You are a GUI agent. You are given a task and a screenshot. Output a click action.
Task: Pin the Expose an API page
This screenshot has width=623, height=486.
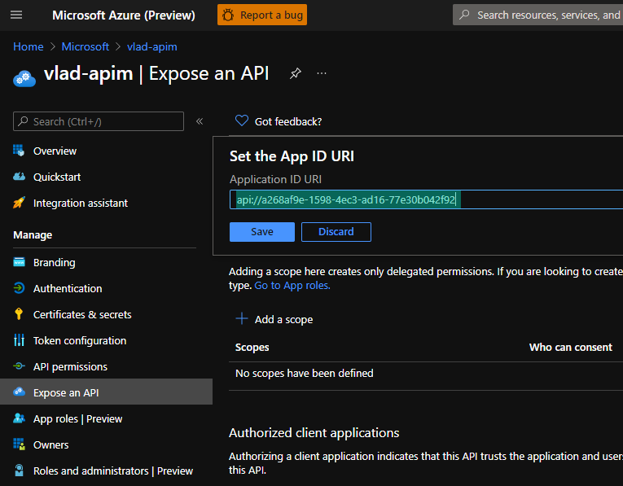[296, 73]
